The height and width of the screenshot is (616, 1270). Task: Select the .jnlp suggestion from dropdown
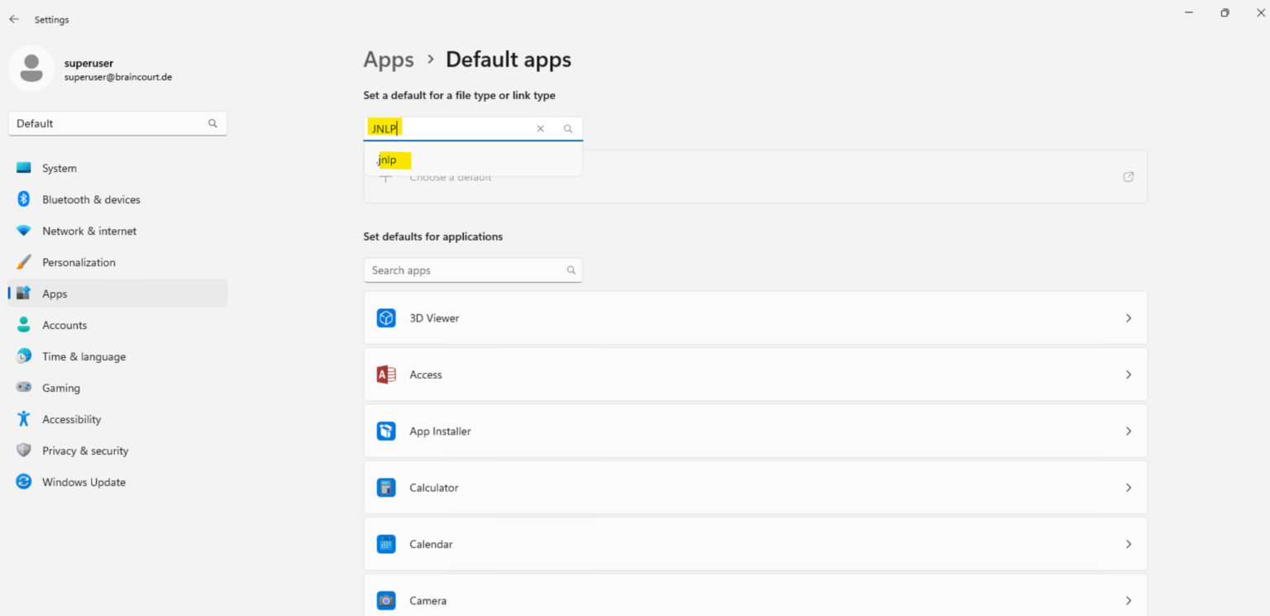coord(389,160)
